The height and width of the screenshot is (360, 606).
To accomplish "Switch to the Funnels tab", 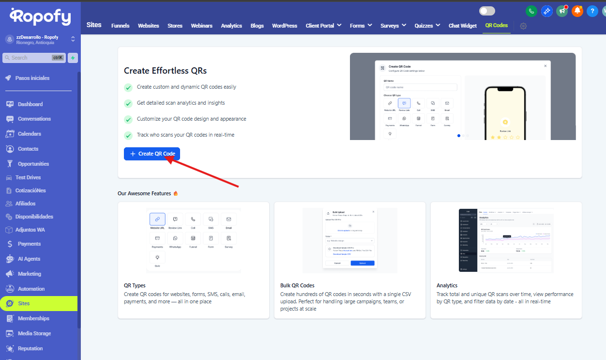I will click(x=120, y=26).
